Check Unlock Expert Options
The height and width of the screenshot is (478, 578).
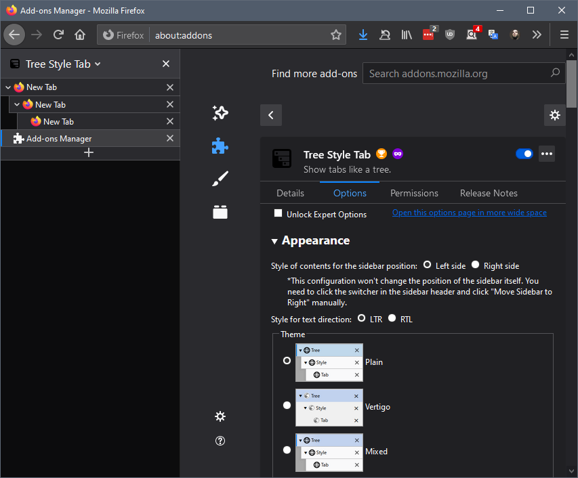click(278, 213)
